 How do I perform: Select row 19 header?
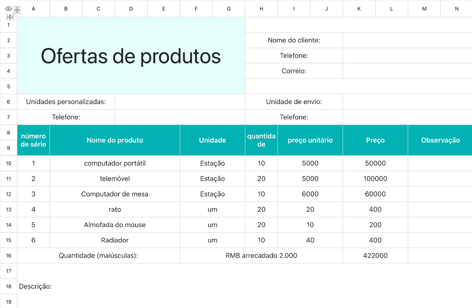(8, 301)
